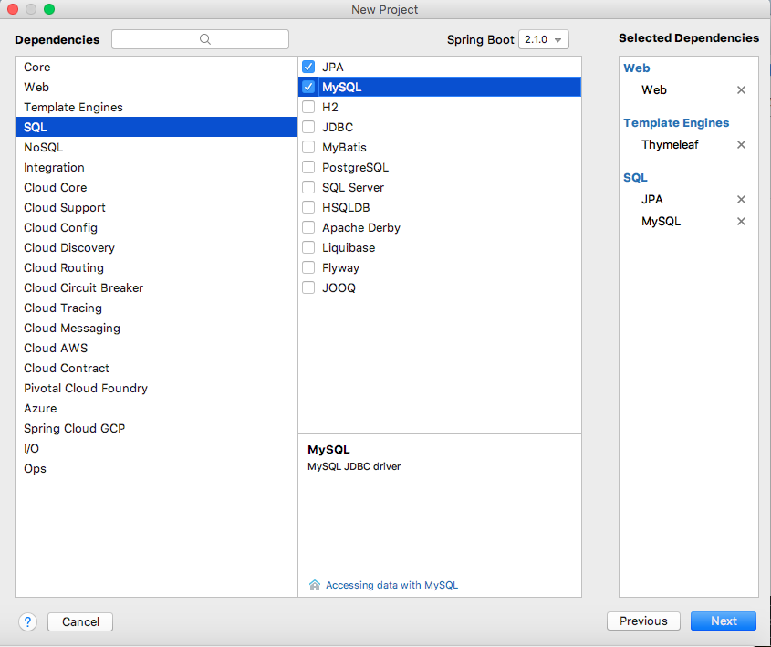Select the Spring Cloud GCP category
771x647 pixels.
[x=156, y=428]
